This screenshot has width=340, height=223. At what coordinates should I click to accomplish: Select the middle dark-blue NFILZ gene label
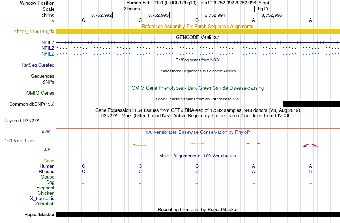48,48
